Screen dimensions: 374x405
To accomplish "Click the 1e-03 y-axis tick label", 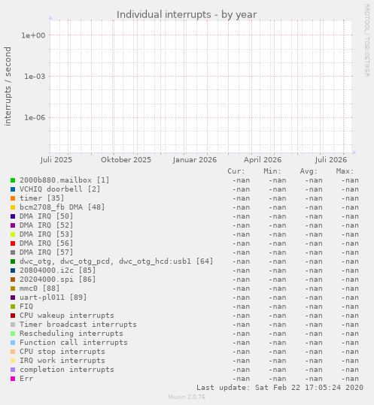I will click(x=35, y=77).
